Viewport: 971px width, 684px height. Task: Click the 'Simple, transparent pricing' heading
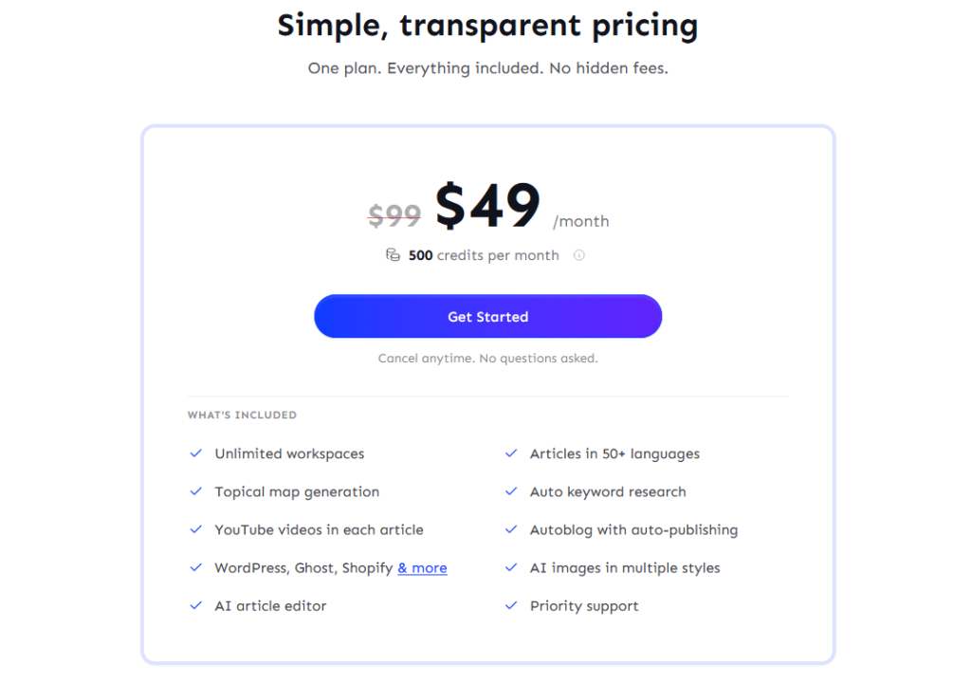[x=487, y=26]
